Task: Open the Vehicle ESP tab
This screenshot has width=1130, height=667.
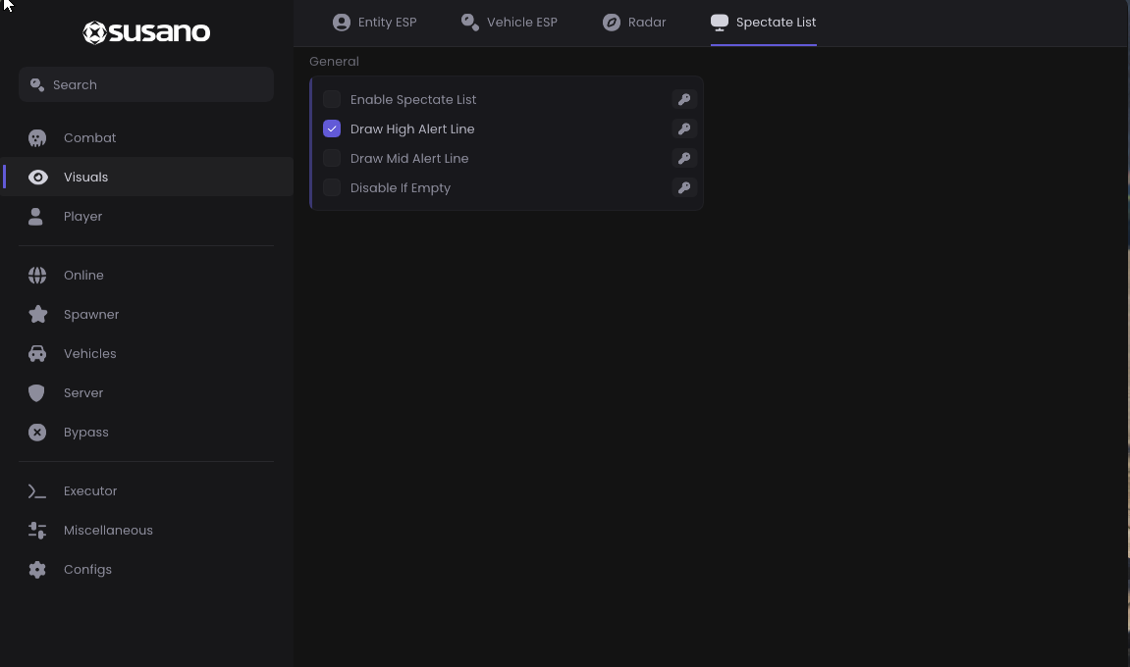Action: (510, 23)
